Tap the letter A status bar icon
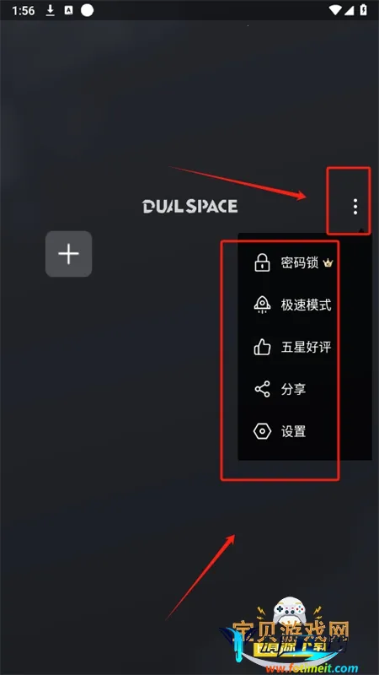The image size is (379, 675). coord(68,11)
